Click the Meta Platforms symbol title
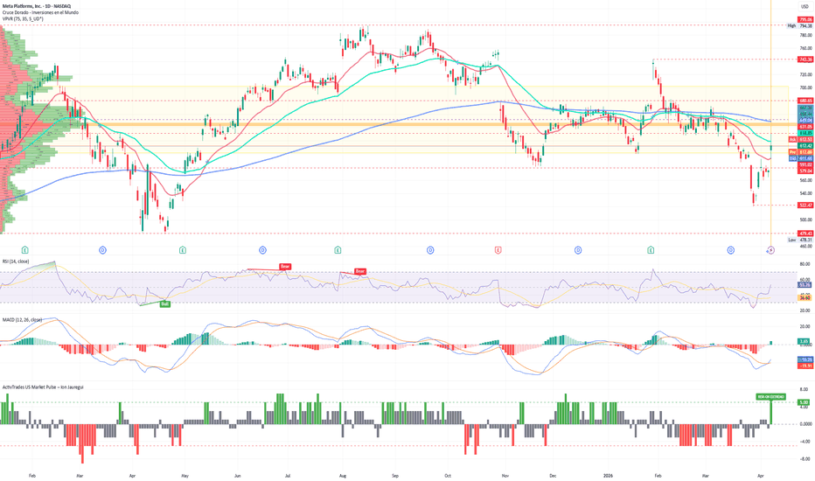Screen dimensions: 815x481 point(37,6)
